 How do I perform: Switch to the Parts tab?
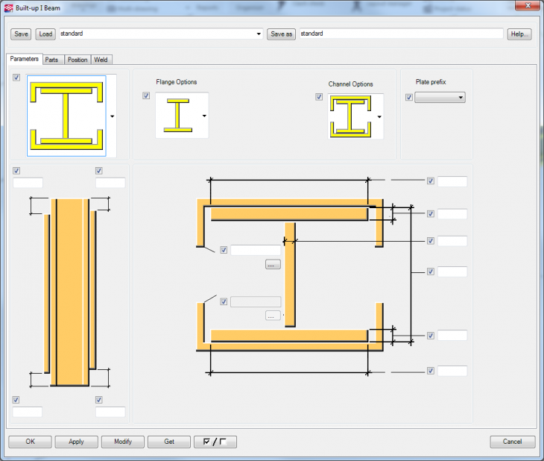tap(51, 60)
